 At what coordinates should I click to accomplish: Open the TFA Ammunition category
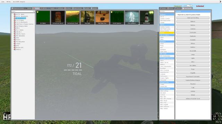click(20, 42)
